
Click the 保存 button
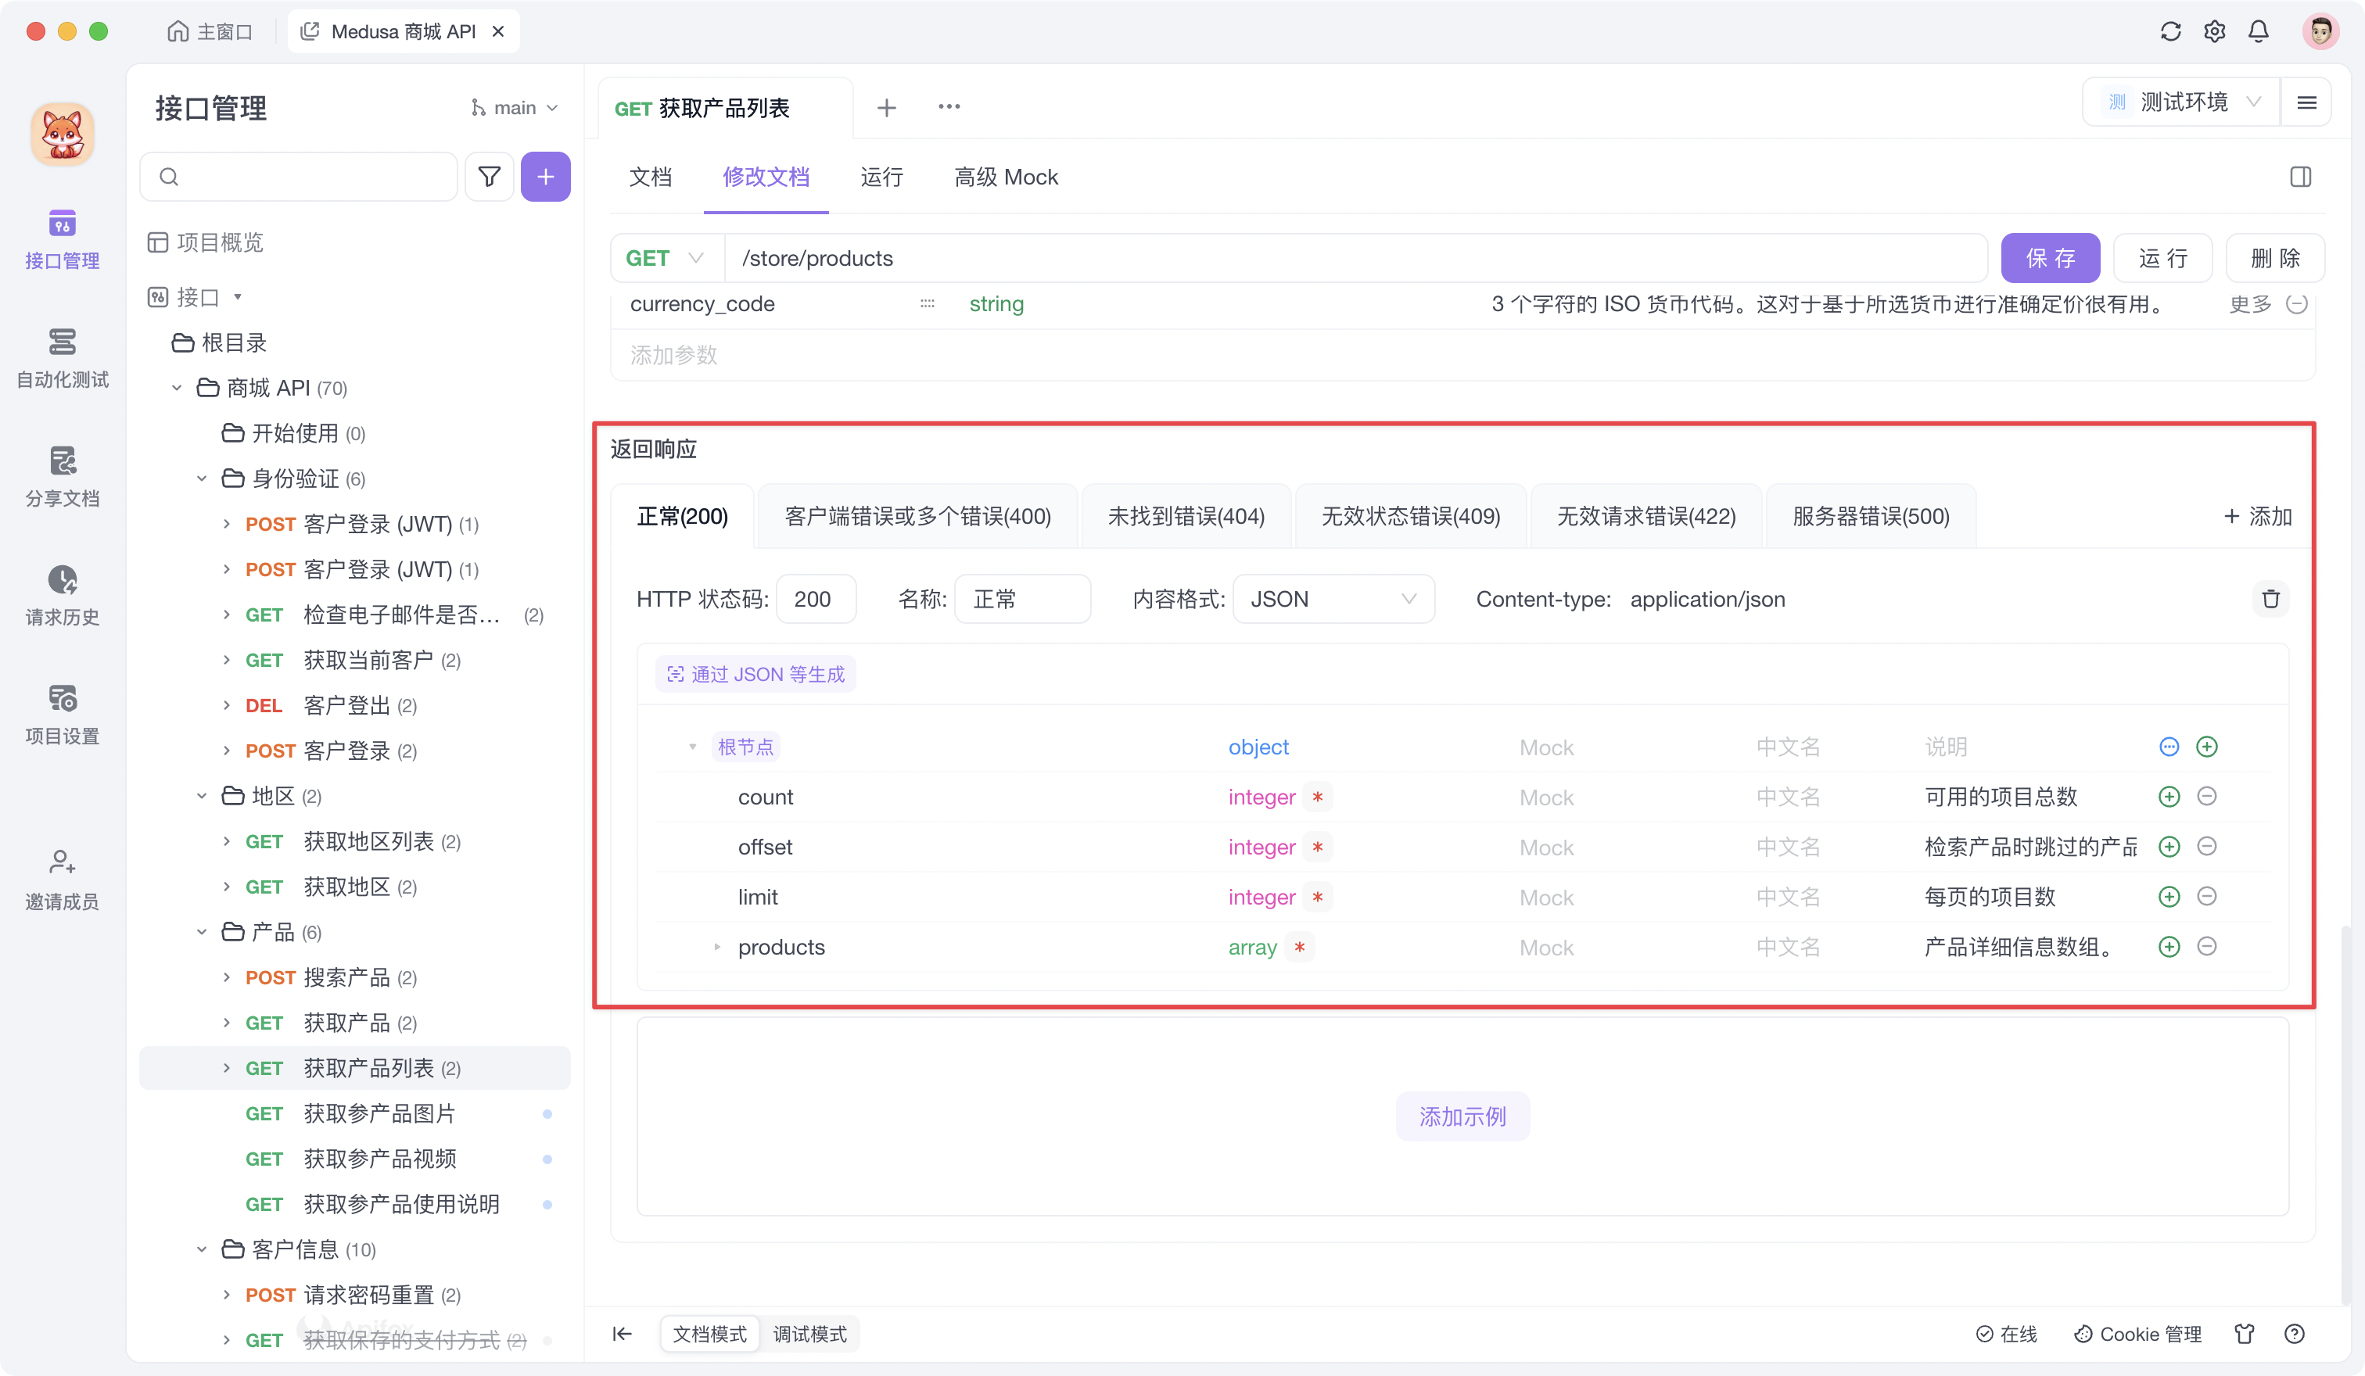pyautogui.click(x=2051, y=258)
